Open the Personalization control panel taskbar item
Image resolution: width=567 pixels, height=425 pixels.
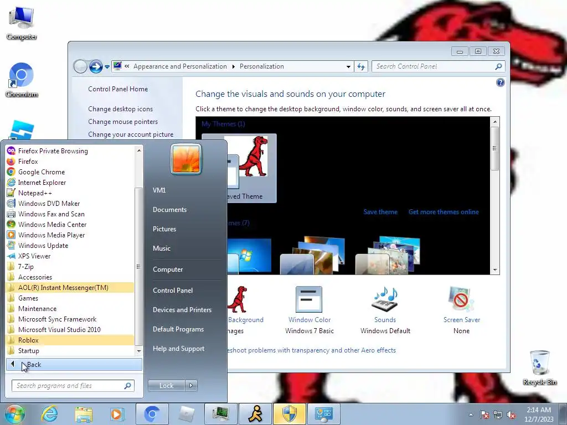(x=323, y=414)
